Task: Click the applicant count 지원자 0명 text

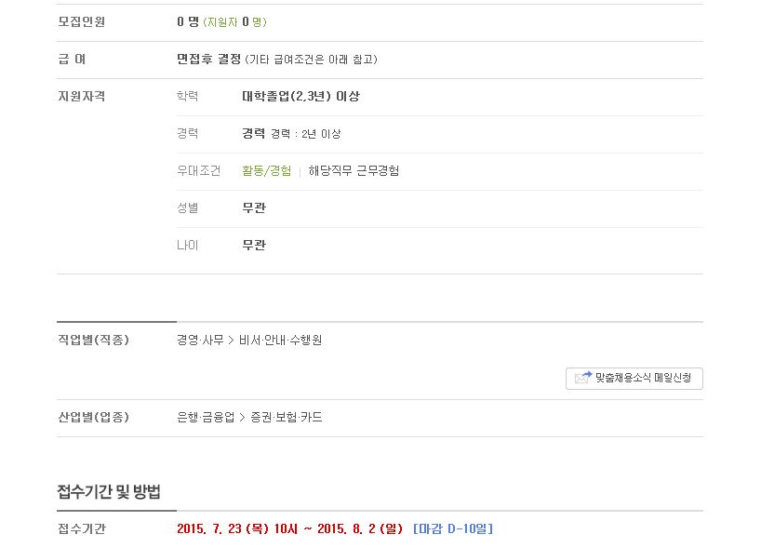Action: coord(234,21)
